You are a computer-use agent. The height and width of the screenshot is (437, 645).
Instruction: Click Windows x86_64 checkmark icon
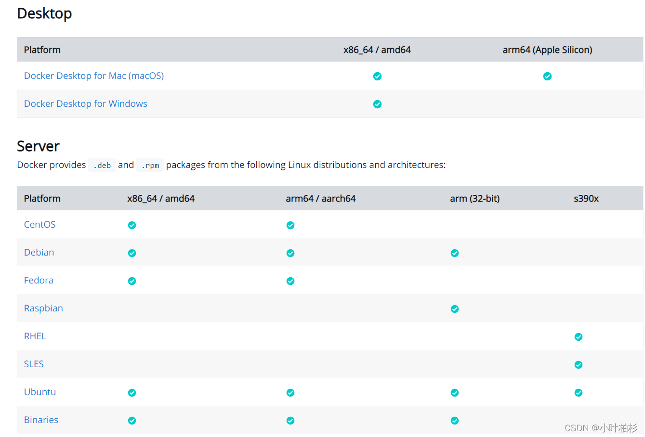tap(378, 104)
